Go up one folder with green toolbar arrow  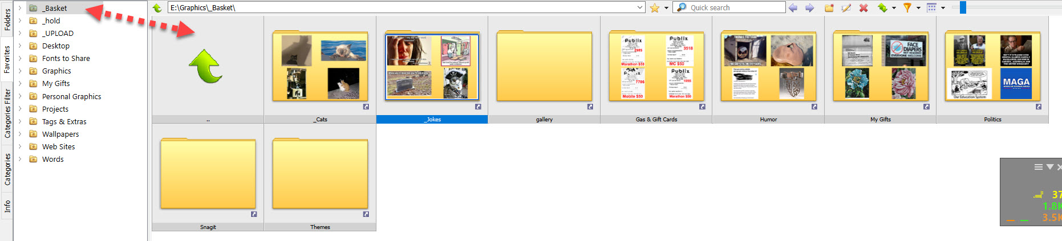pos(157,8)
